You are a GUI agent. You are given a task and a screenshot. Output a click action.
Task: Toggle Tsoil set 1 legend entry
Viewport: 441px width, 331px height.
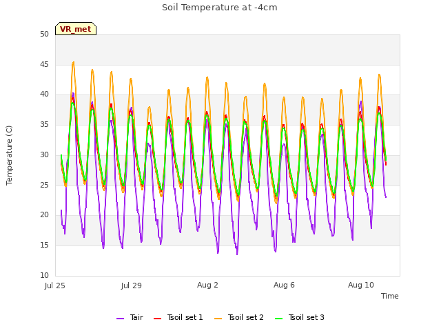click(178, 318)
